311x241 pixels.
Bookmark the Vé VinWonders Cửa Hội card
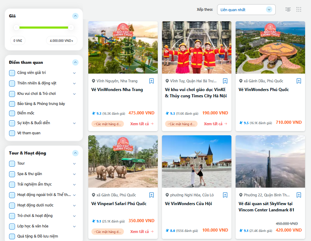point(225,195)
